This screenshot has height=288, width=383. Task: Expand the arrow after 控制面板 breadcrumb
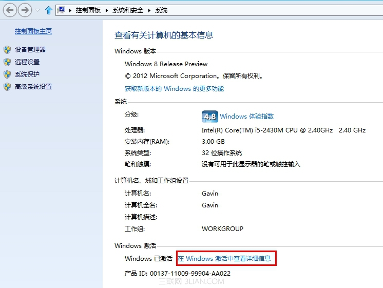click(x=107, y=10)
